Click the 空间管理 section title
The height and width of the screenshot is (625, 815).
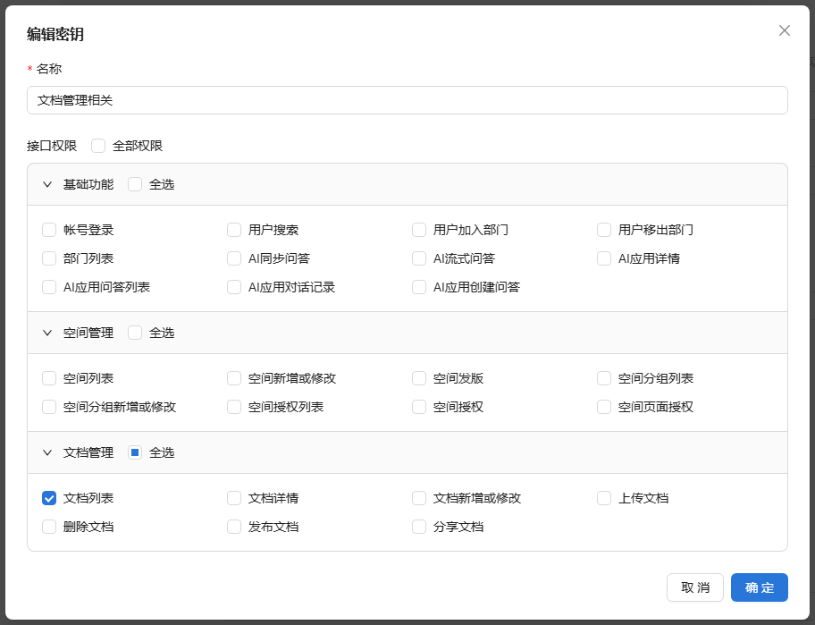88,333
